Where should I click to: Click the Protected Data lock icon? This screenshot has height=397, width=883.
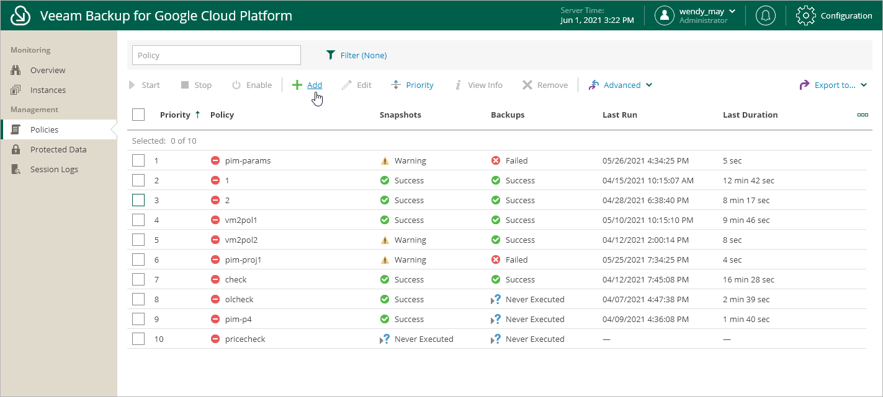(x=16, y=149)
